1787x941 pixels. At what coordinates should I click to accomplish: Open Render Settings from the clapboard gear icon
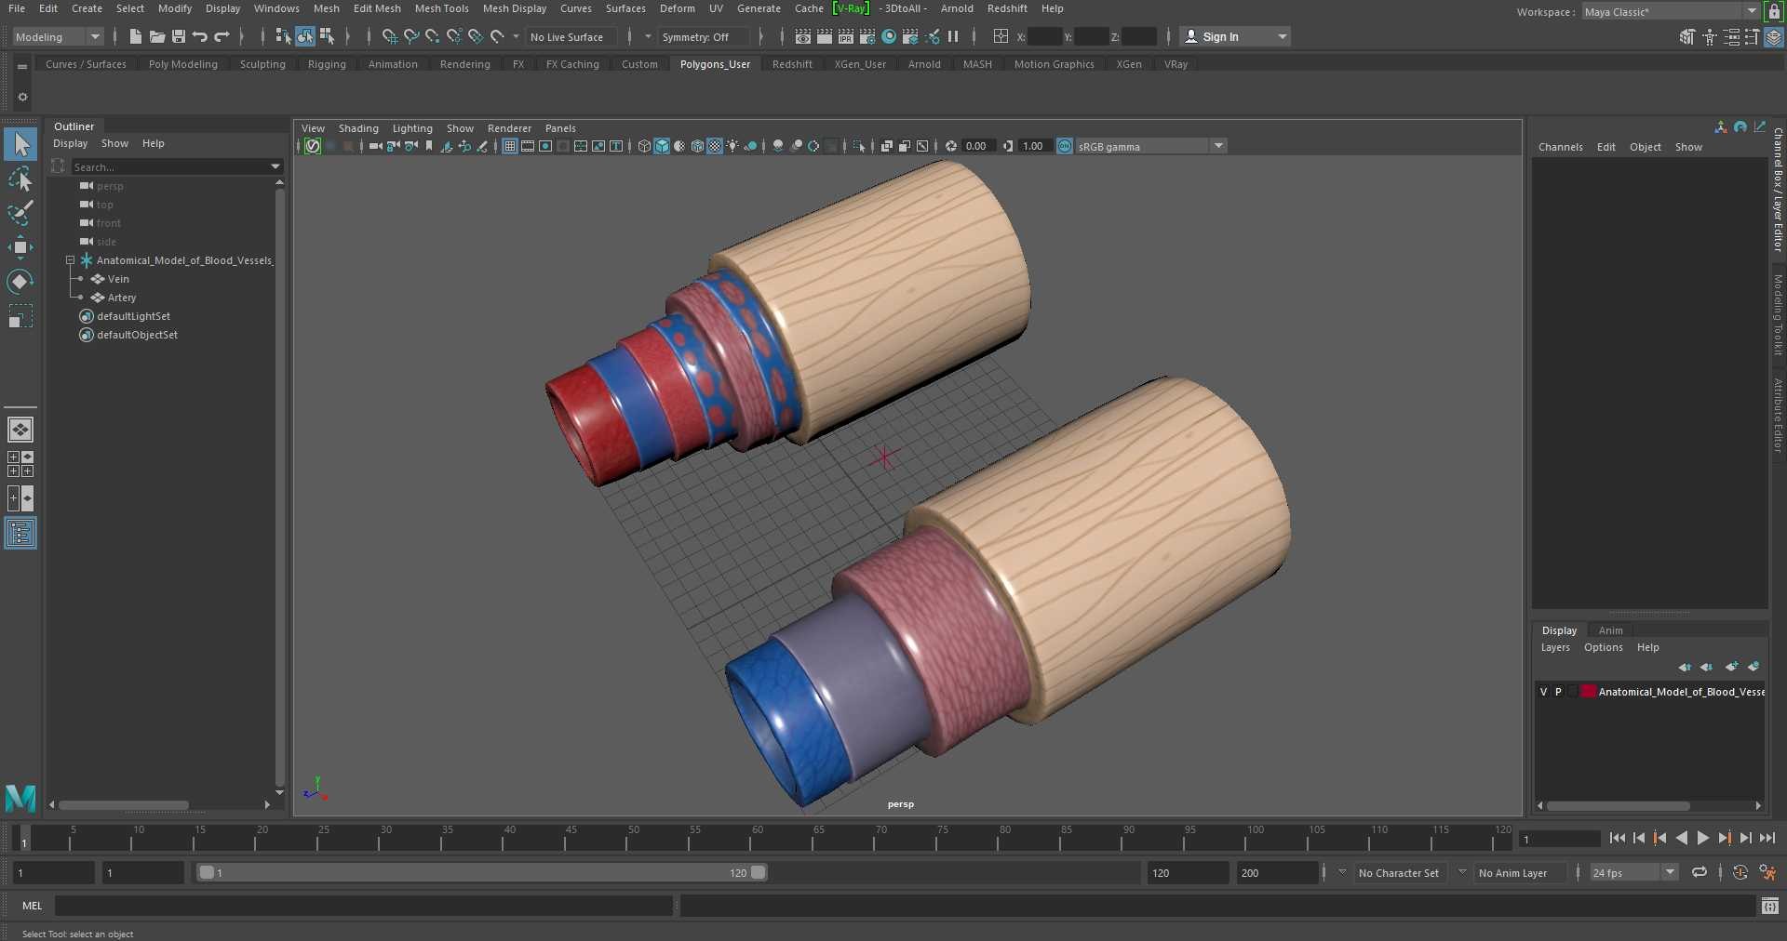tap(867, 37)
